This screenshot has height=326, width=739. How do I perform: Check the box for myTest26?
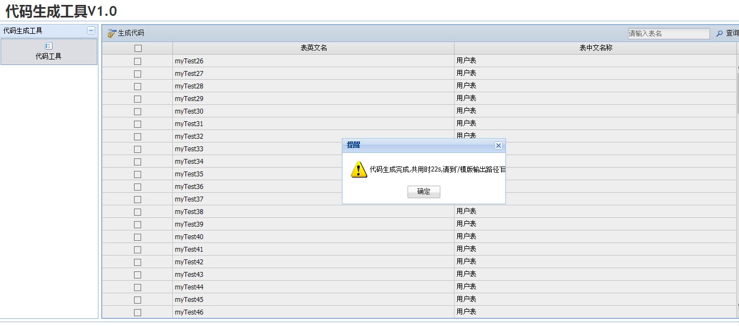pyautogui.click(x=138, y=61)
